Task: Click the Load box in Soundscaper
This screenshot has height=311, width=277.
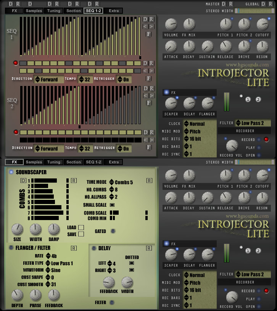Action: coord(81,227)
